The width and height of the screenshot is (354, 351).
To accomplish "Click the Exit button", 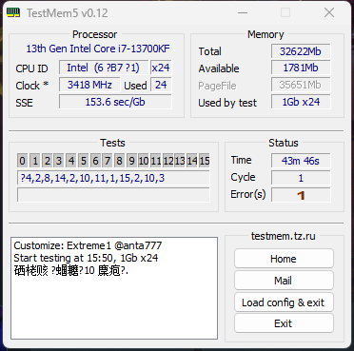I will pyautogui.click(x=284, y=323).
